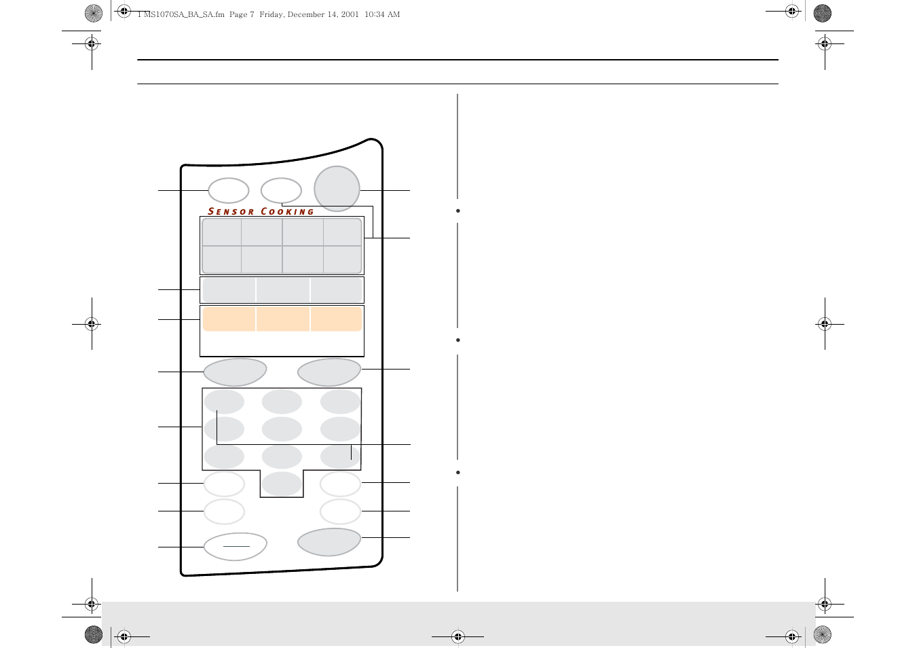Click the large round gray dial button
Screen dimensions: 917x648
337,189
